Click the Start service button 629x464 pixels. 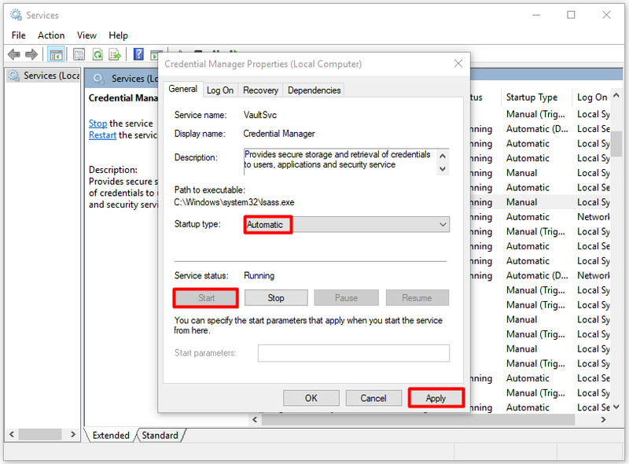tap(206, 298)
